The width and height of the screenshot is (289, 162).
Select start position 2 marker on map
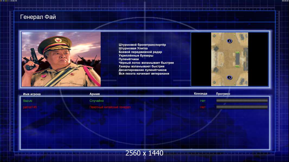[x=229, y=41]
